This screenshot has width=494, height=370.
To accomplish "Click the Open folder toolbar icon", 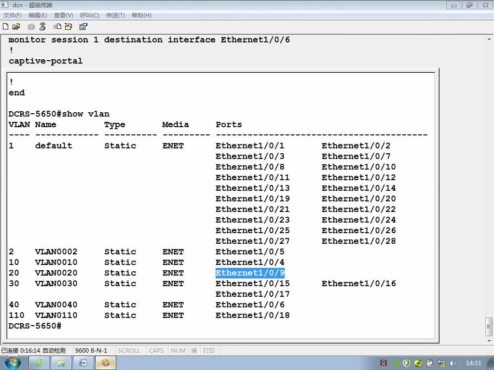I will click(x=16, y=27).
